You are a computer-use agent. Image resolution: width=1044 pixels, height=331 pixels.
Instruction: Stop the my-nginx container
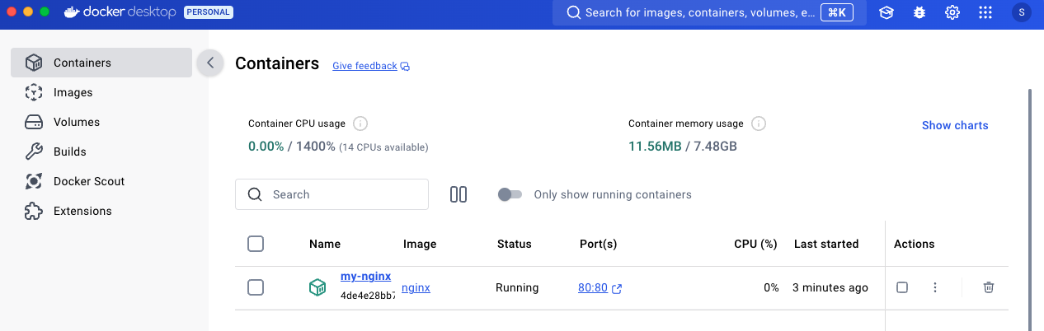coord(902,287)
